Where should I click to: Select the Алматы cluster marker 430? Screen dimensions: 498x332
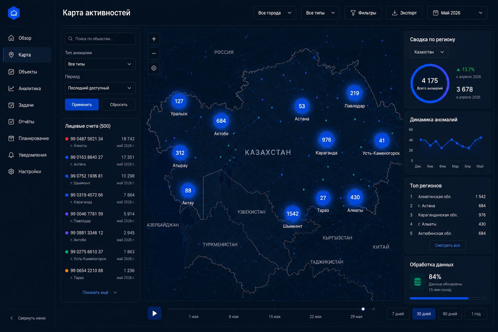[x=355, y=197]
